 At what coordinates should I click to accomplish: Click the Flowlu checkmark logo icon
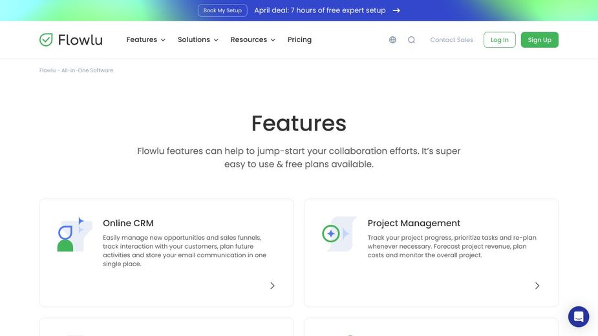[x=46, y=40]
